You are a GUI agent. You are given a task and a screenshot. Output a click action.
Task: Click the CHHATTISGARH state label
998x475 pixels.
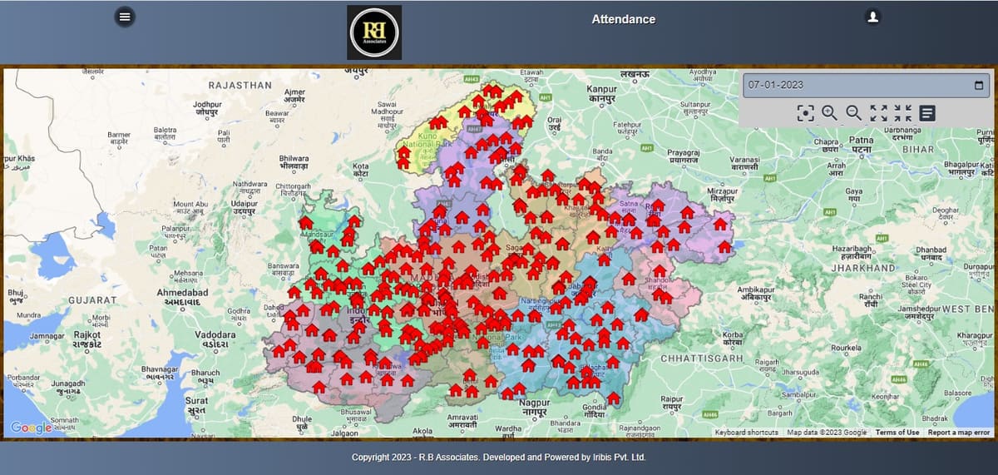[x=701, y=357]
